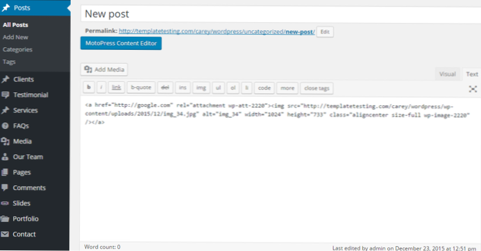Insert the more tag

coord(287,88)
